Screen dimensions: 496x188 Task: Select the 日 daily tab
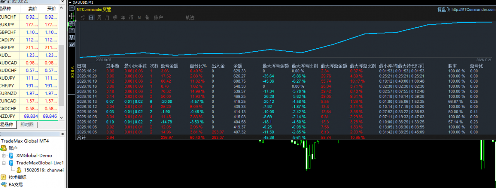(x=91, y=17)
